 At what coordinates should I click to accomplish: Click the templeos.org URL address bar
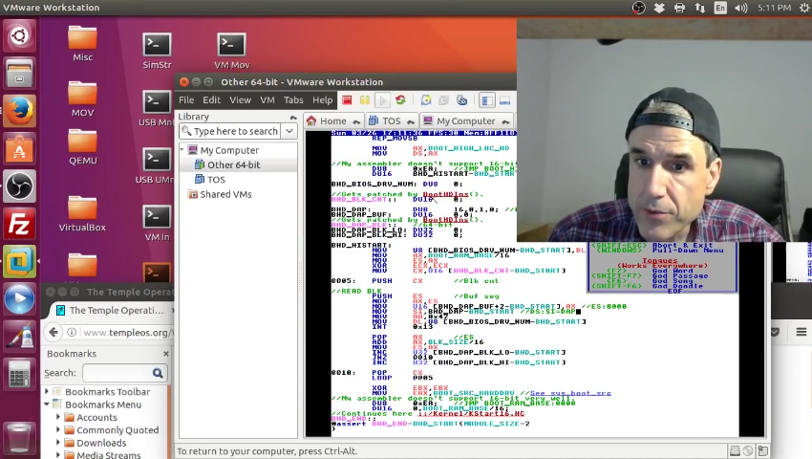(128, 333)
